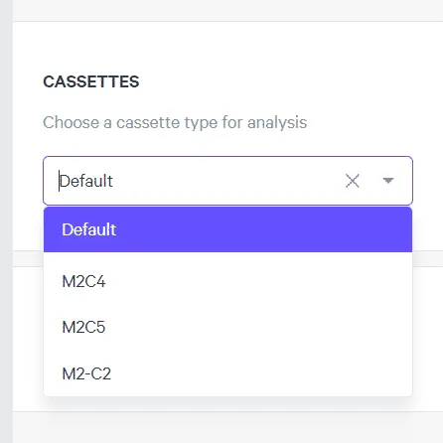Viewport: 443px width, 443px height.
Task: Click empty space right of the M2C5 item
Action: pyautogui.click(x=258, y=327)
